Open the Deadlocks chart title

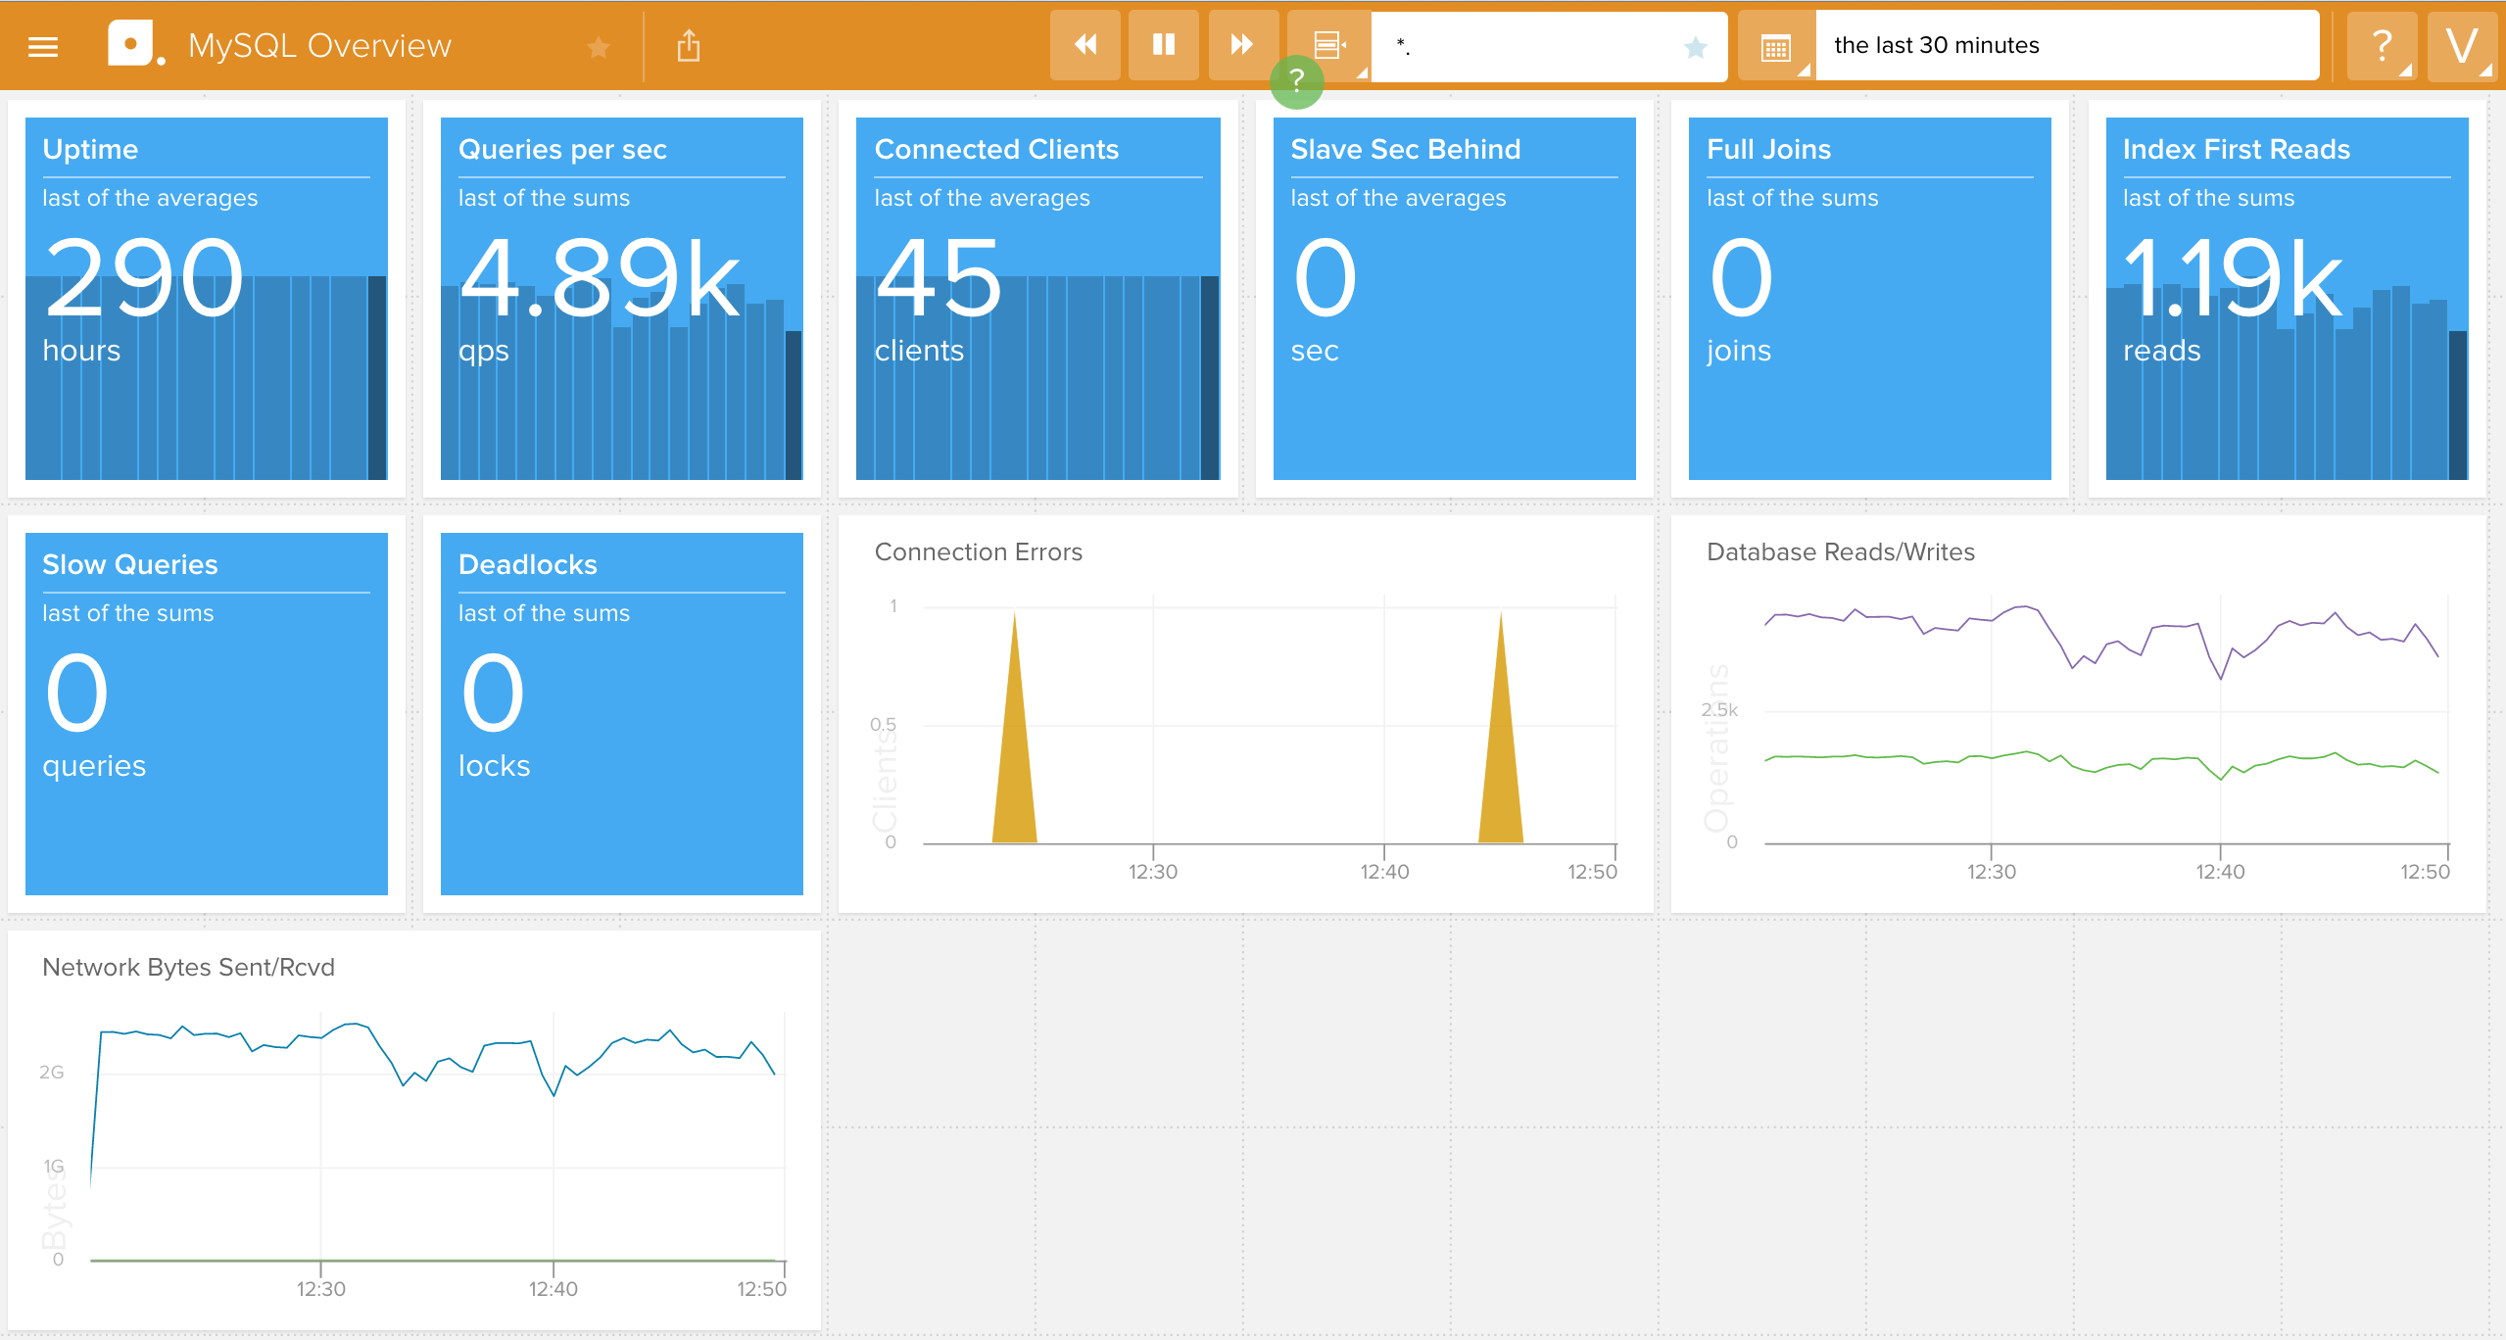coord(527,564)
